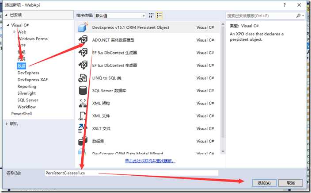Select the LINQ to SQL 类 row text
The width and height of the screenshot is (311, 193).
pos(106,78)
